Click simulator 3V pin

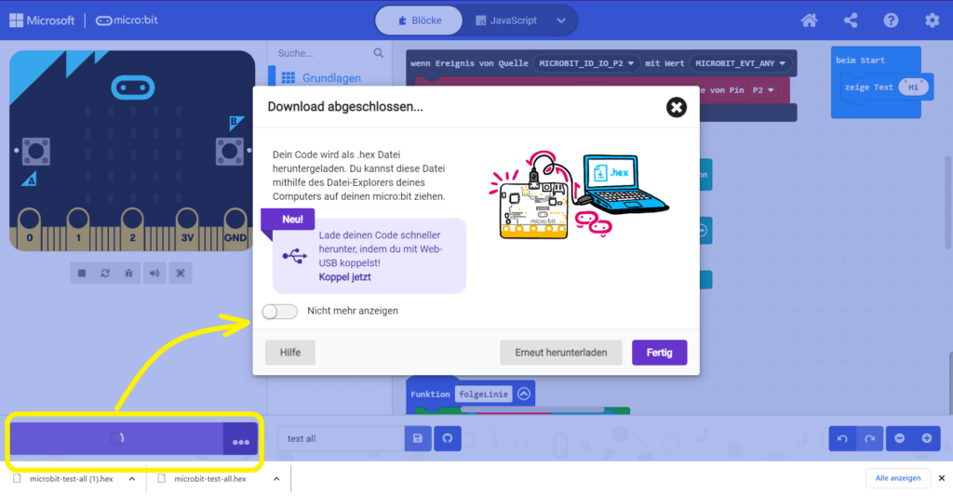186,228
